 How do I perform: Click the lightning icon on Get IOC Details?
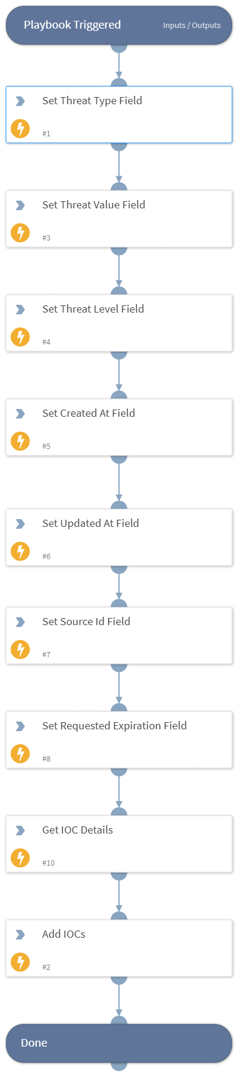point(20,858)
